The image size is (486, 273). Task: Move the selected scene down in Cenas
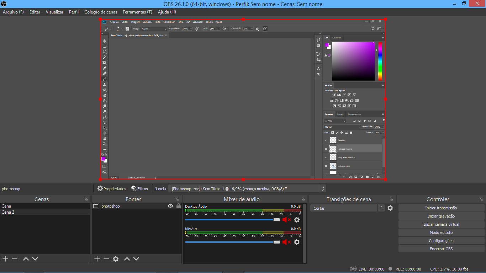(x=35, y=259)
